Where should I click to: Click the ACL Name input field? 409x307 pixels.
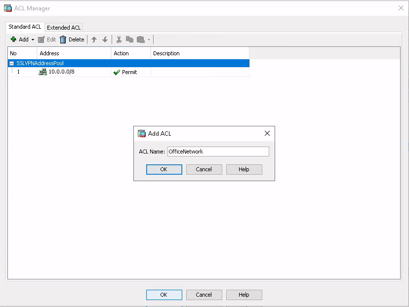[218, 152]
